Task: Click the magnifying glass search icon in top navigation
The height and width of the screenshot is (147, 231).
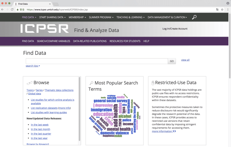Action: [194, 17]
